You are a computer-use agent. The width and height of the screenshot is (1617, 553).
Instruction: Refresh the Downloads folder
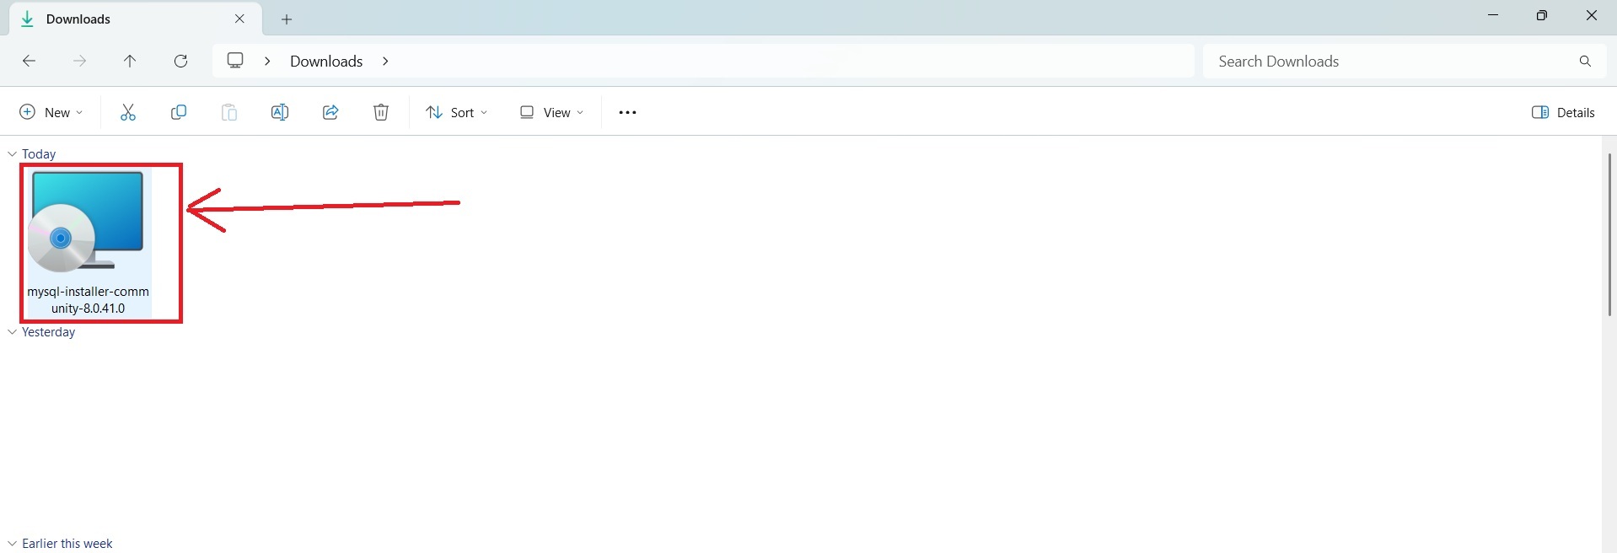point(180,61)
